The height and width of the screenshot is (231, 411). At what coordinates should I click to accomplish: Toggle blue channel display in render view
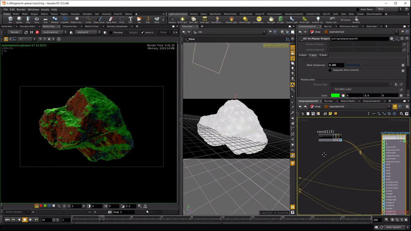pyautogui.click(x=49, y=206)
